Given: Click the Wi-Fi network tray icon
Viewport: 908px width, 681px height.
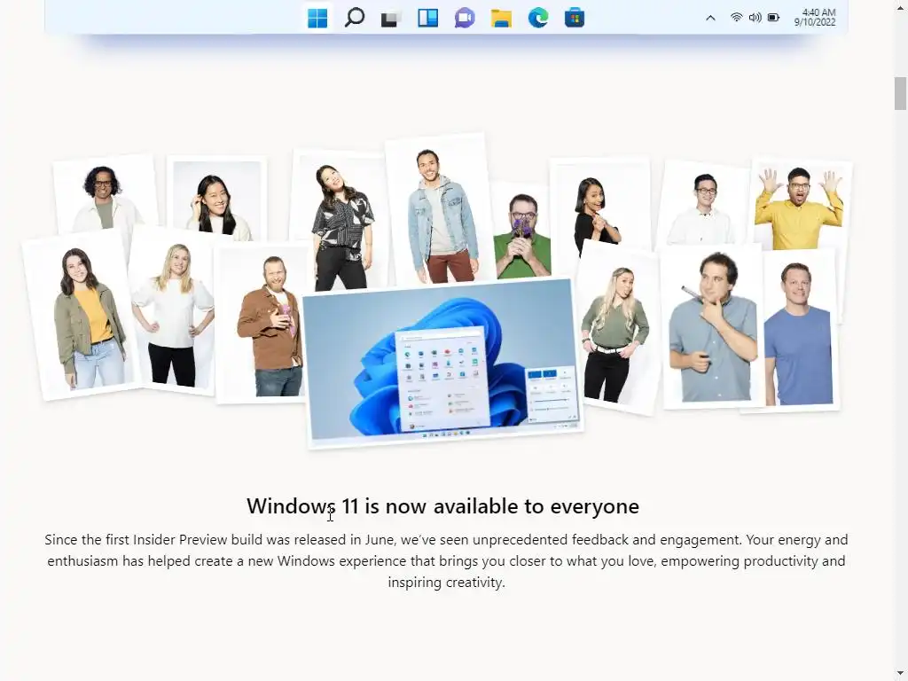Looking at the screenshot, I should click(736, 18).
